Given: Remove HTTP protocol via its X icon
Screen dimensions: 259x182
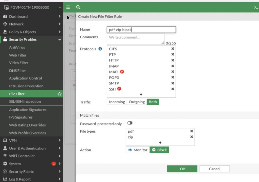Looking at the screenshot, I should 172,60.
